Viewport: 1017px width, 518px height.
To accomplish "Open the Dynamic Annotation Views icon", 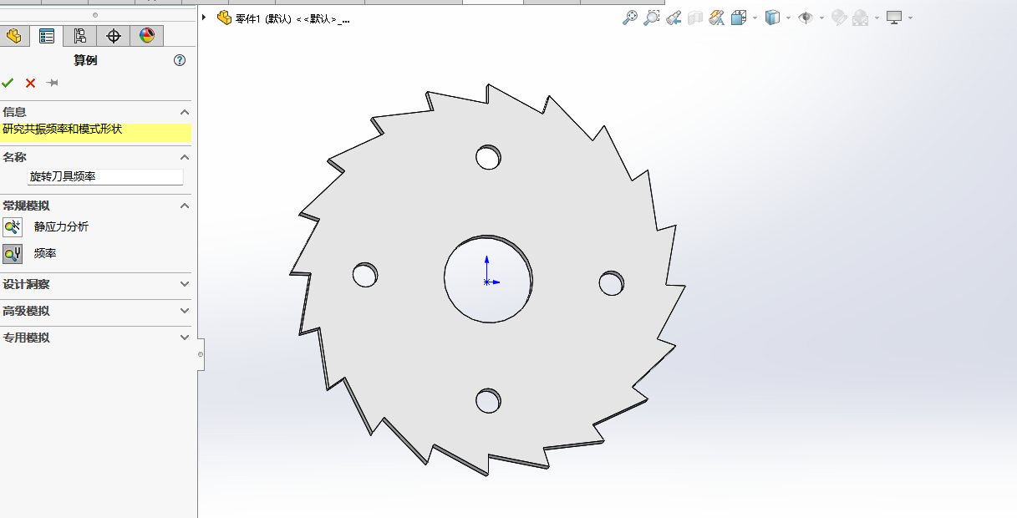I will click(716, 18).
